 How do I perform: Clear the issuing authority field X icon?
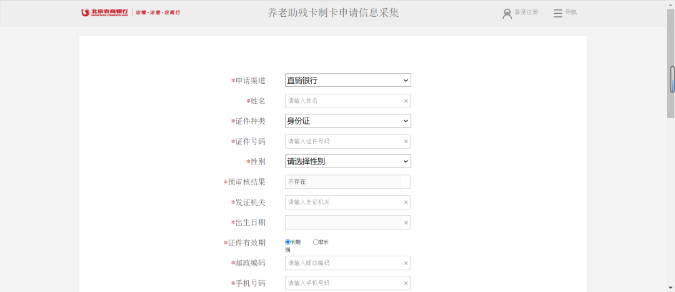click(x=406, y=202)
